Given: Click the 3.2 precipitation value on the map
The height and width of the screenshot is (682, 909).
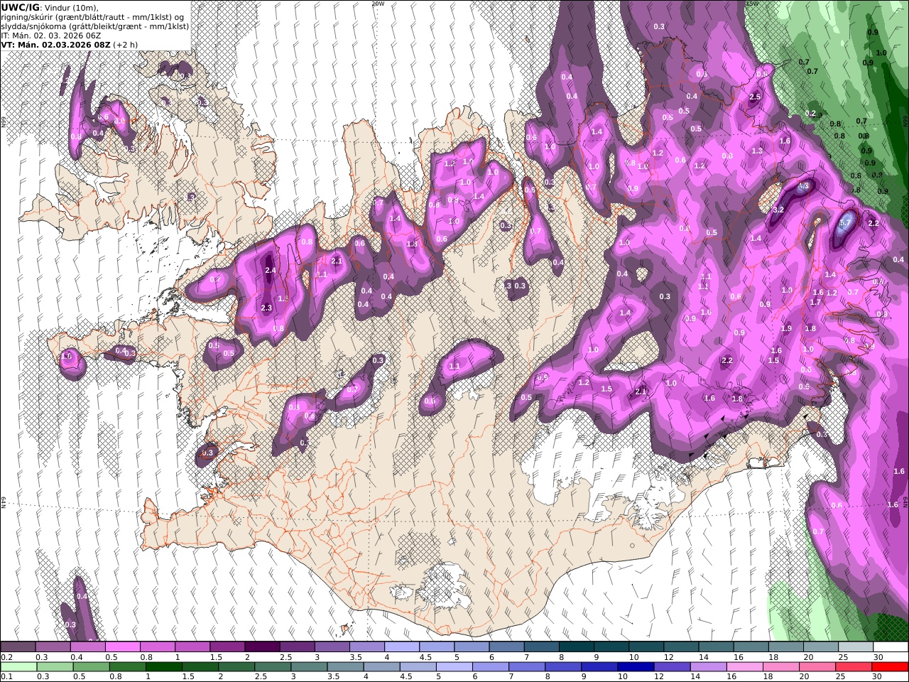Looking at the screenshot, I should [x=778, y=210].
